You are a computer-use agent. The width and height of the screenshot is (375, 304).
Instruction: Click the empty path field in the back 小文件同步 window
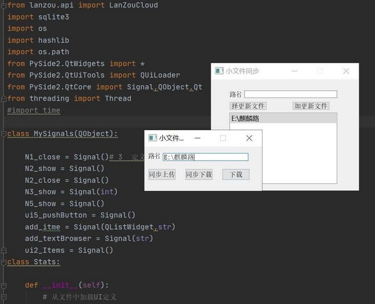(x=291, y=94)
